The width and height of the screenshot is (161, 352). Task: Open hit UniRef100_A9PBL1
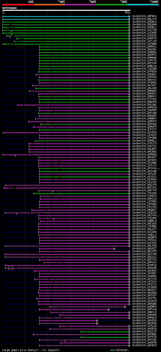tap(144, 27)
